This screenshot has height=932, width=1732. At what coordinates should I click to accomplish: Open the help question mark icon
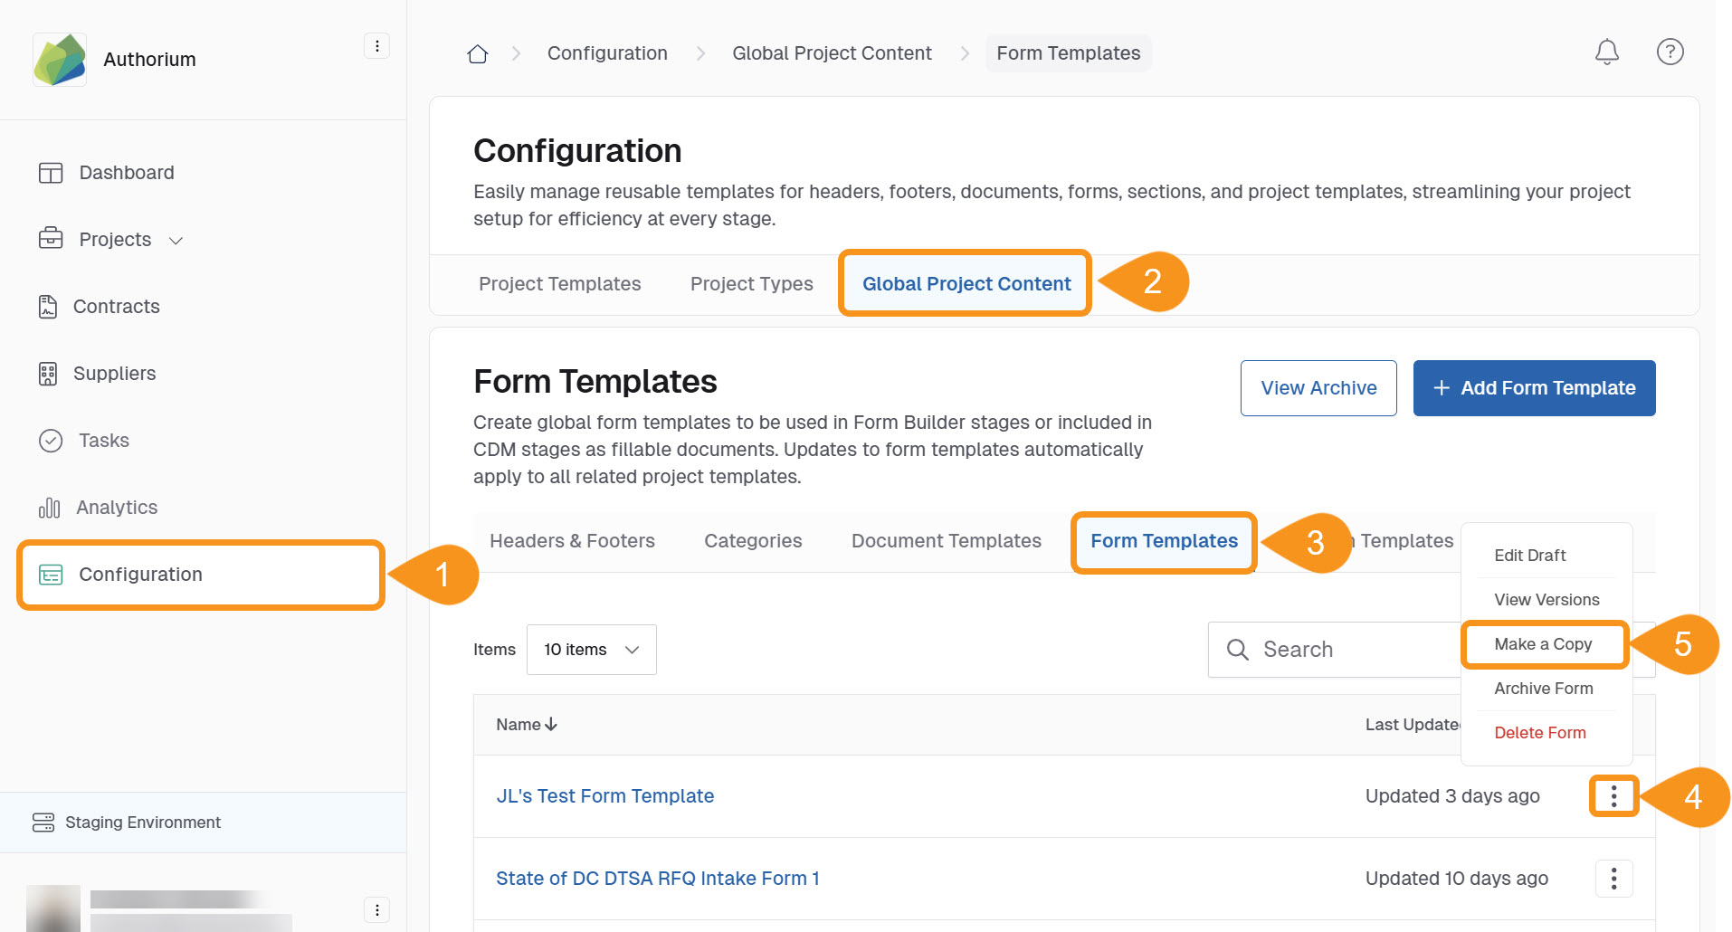pyautogui.click(x=1670, y=52)
